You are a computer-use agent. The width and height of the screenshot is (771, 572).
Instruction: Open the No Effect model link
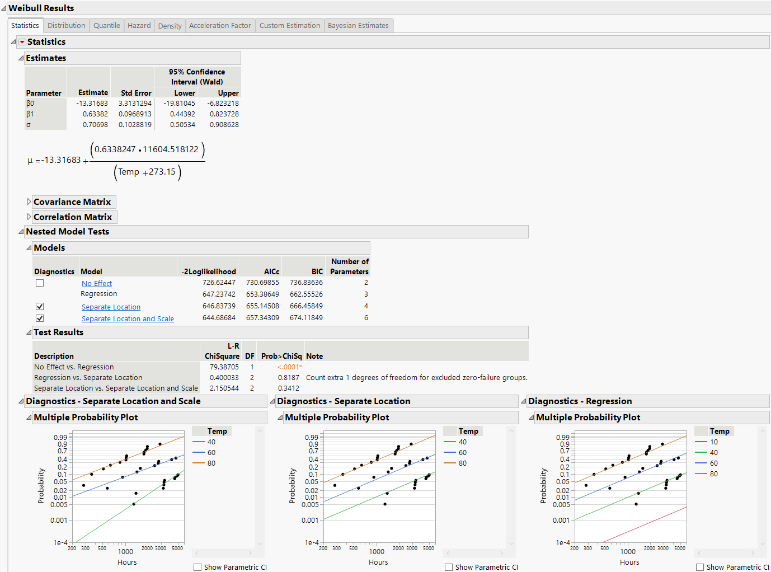[x=96, y=283]
